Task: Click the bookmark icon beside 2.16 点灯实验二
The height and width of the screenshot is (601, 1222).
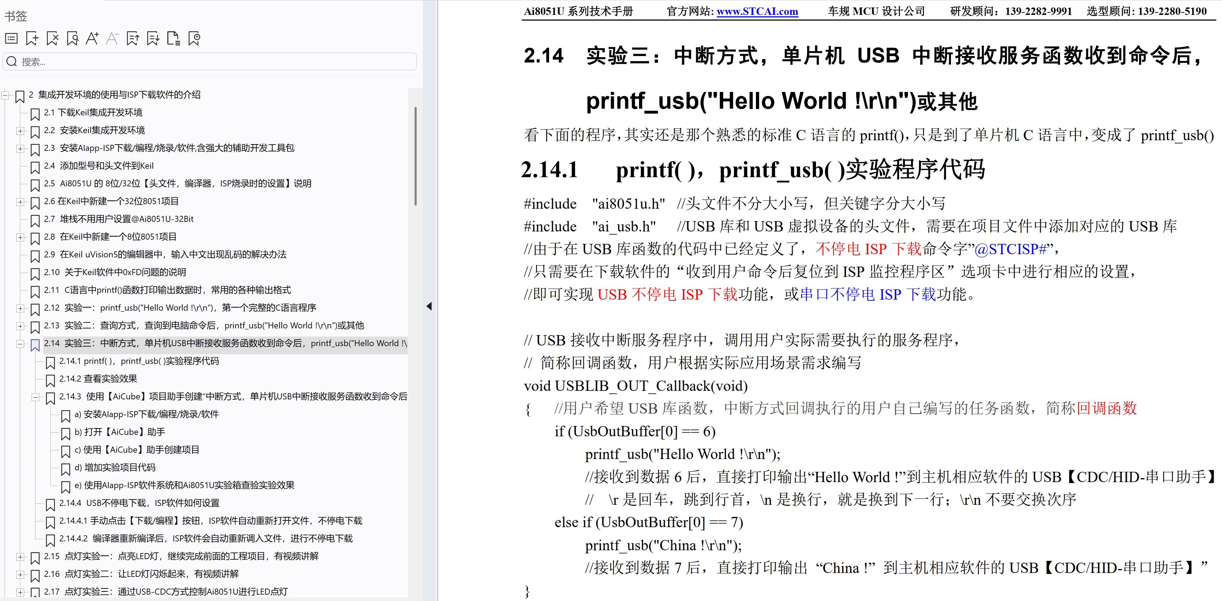Action: [34, 575]
